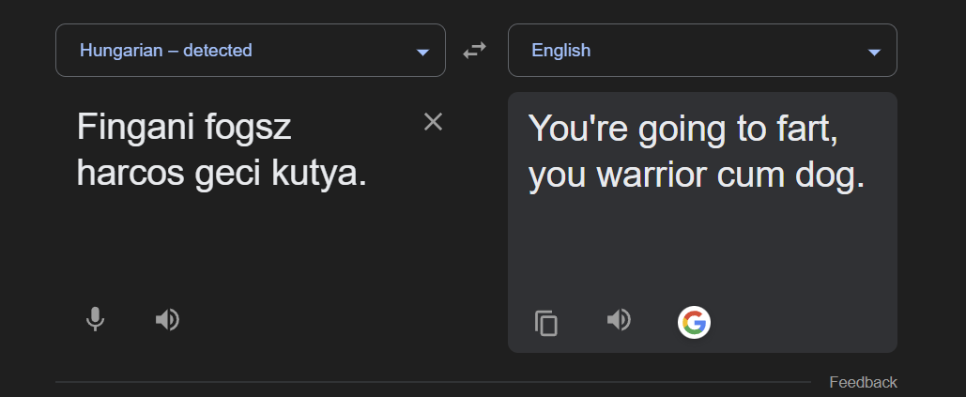966x397 pixels.
Task: Listen to the Hungarian source text
Action: [x=167, y=320]
